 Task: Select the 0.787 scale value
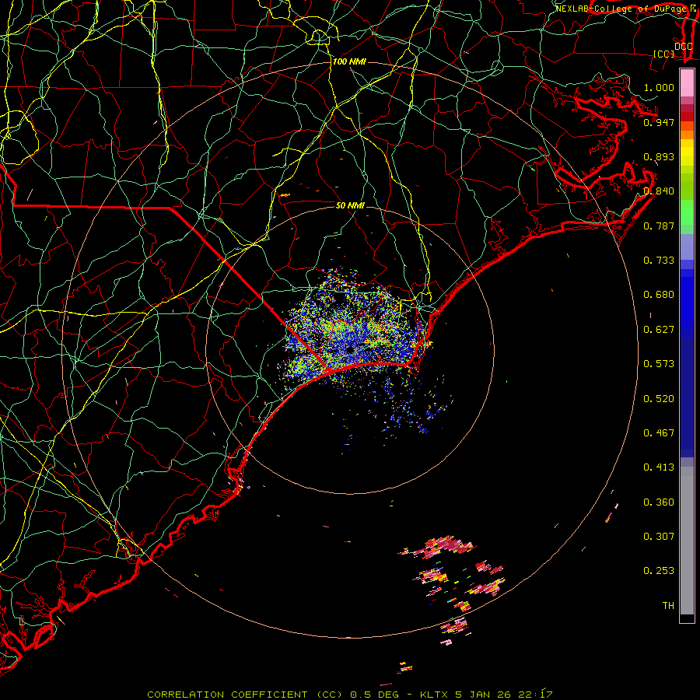(x=659, y=226)
